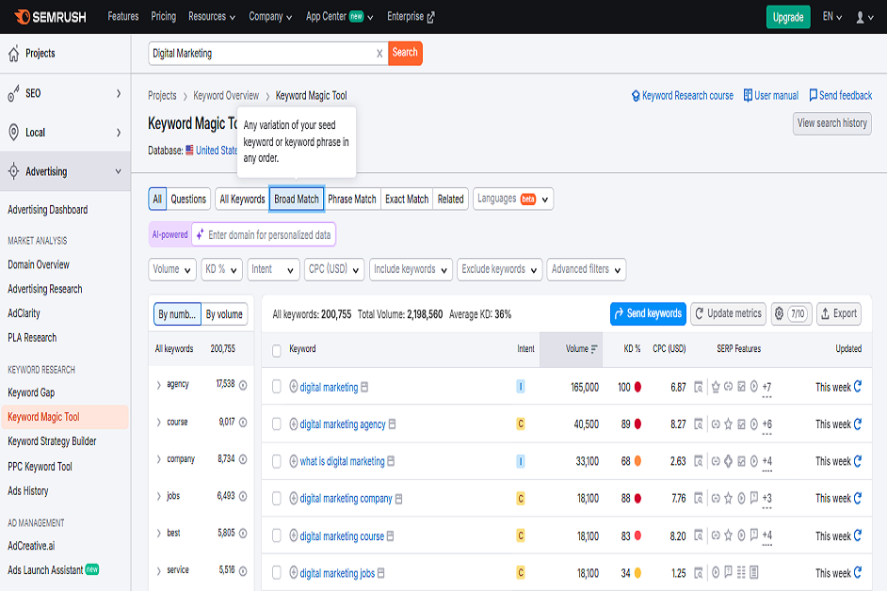Add digital marketing agency via plus icon
This screenshot has width=887, height=591.
tap(294, 424)
